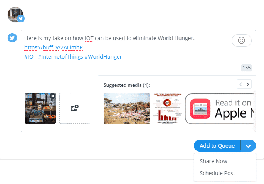This screenshot has height=184, width=264.
Task: Click the #WorldHunger hashtag
Action: 103,57
